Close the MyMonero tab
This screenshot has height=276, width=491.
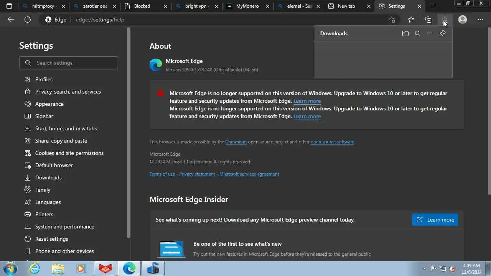click(x=267, y=6)
